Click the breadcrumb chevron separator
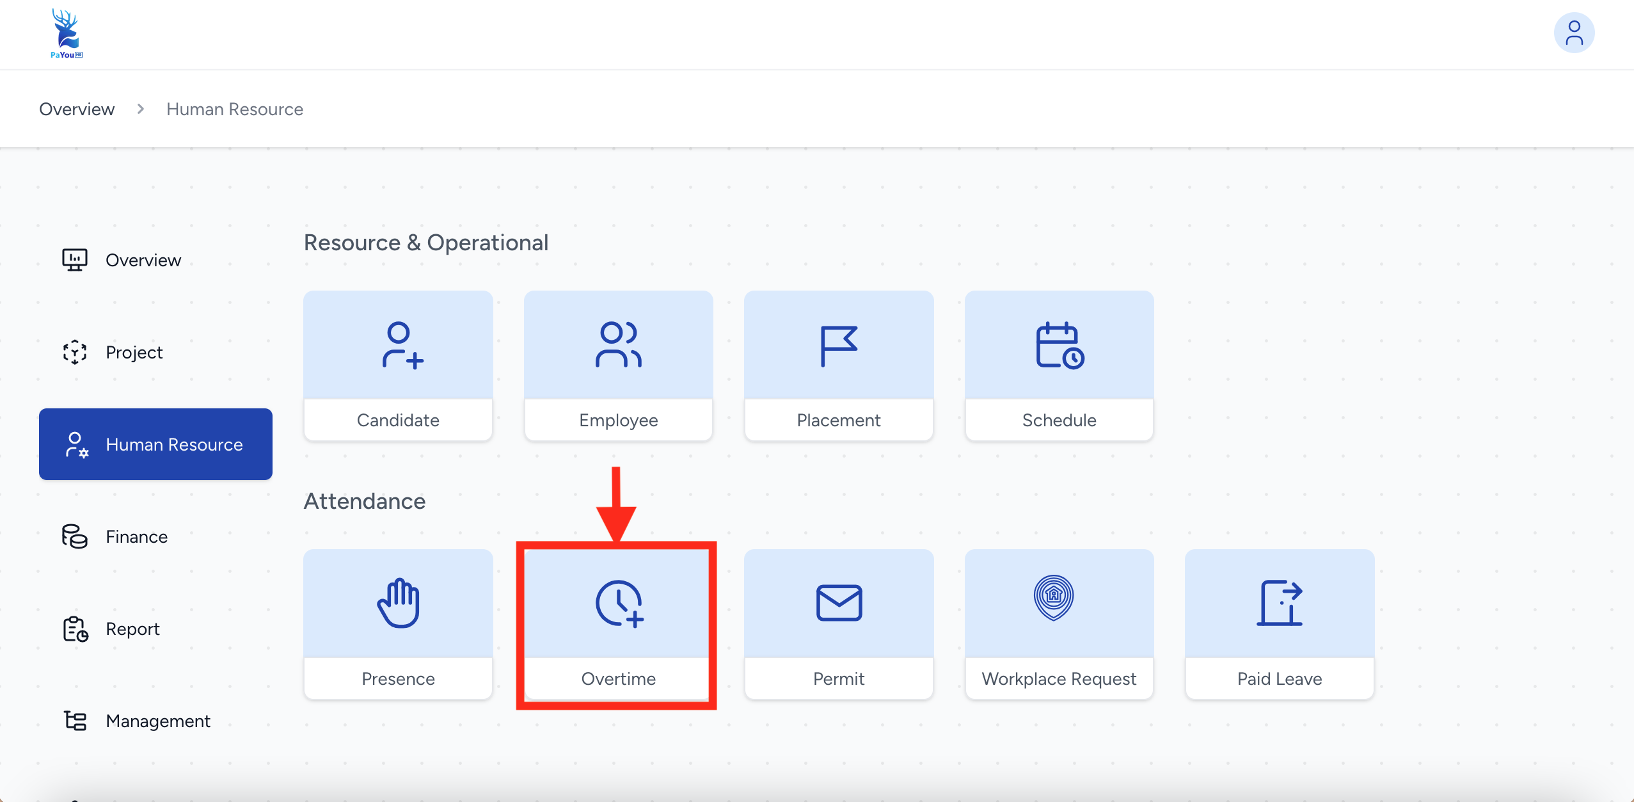The height and width of the screenshot is (802, 1634). tap(141, 109)
